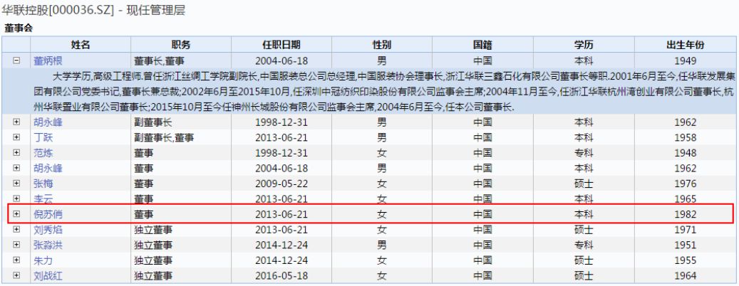This screenshot has width=739, height=286.
Task: Open the 刘战红 name link
Action: click(x=48, y=275)
